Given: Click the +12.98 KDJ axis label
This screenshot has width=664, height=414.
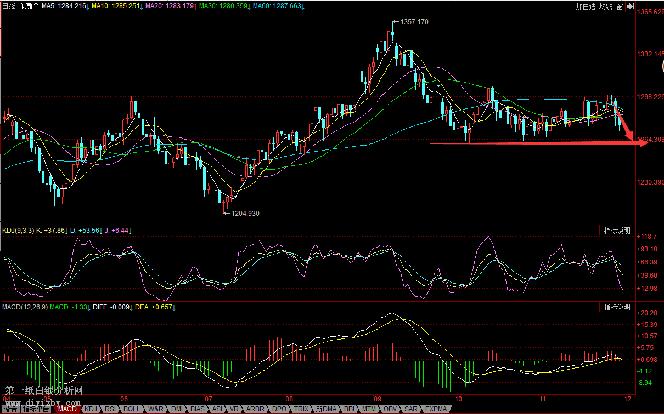Looking at the screenshot, I should coord(647,289).
